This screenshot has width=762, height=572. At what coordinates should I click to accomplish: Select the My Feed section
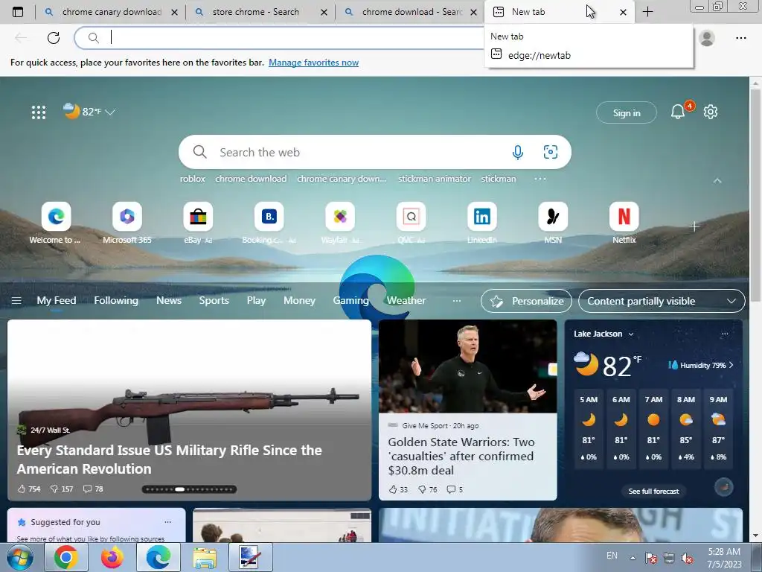point(57,301)
